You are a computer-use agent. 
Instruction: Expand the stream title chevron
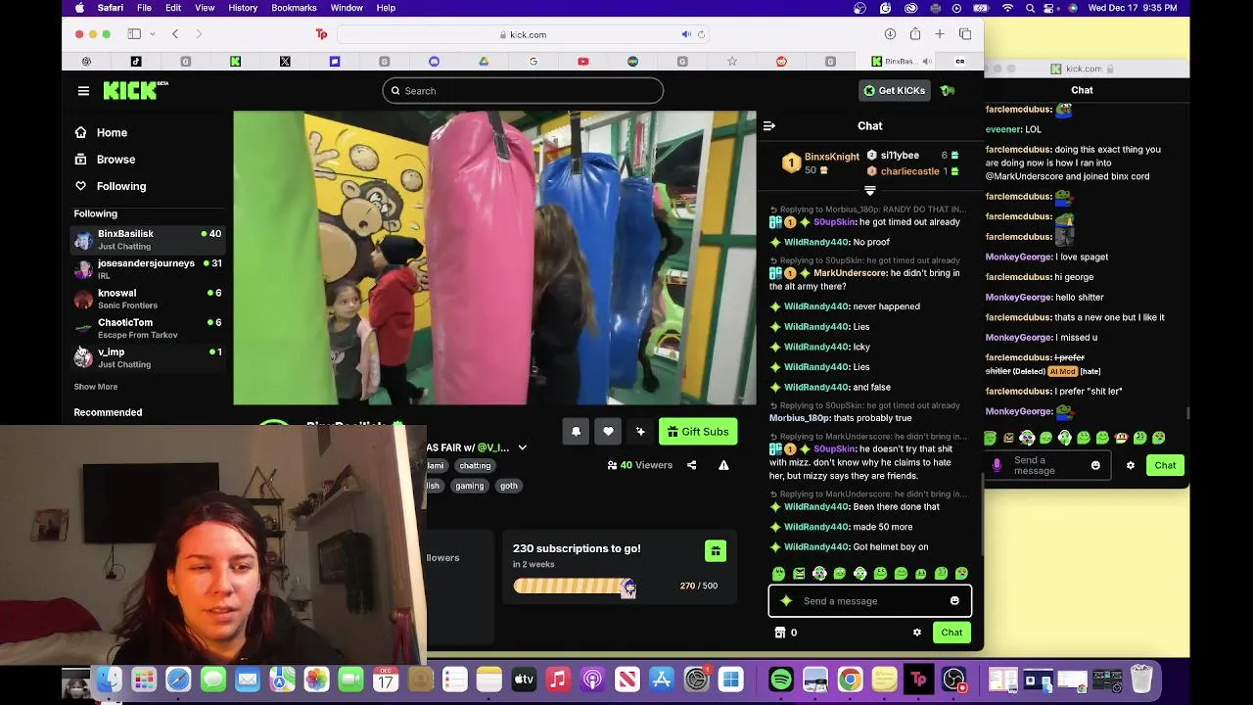coord(523,447)
